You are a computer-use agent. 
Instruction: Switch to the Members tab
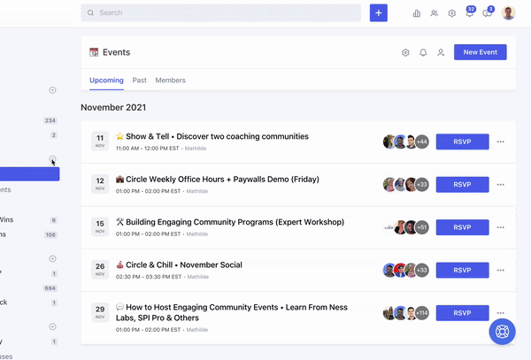pos(170,80)
